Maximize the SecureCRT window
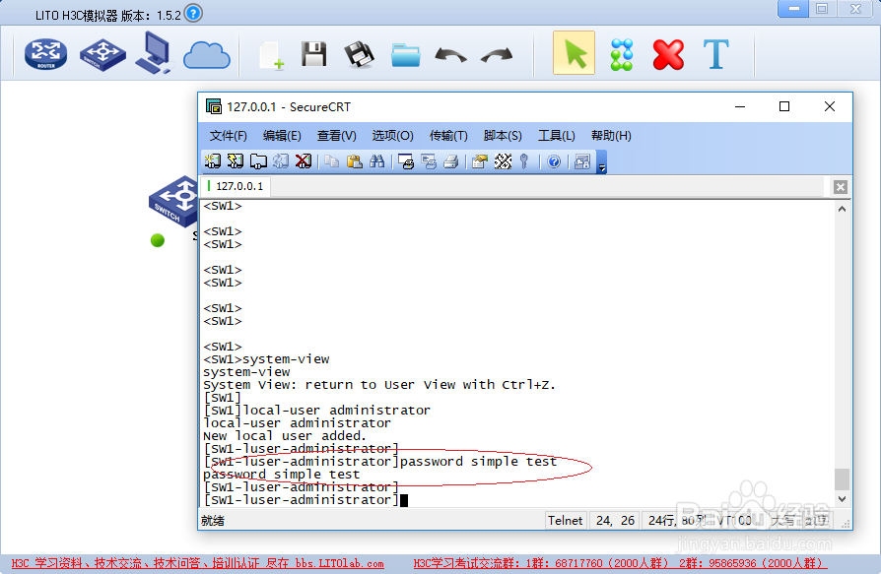The image size is (881, 574). pyautogui.click(x=784, y=106)
